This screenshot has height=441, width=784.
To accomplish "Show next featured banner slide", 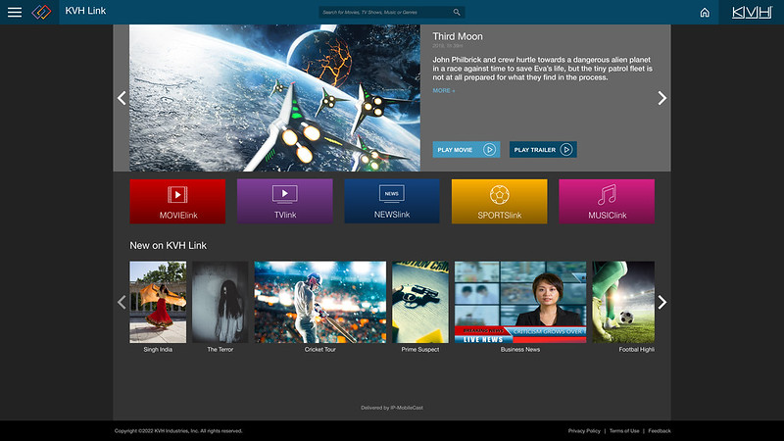I will [661, 98].
